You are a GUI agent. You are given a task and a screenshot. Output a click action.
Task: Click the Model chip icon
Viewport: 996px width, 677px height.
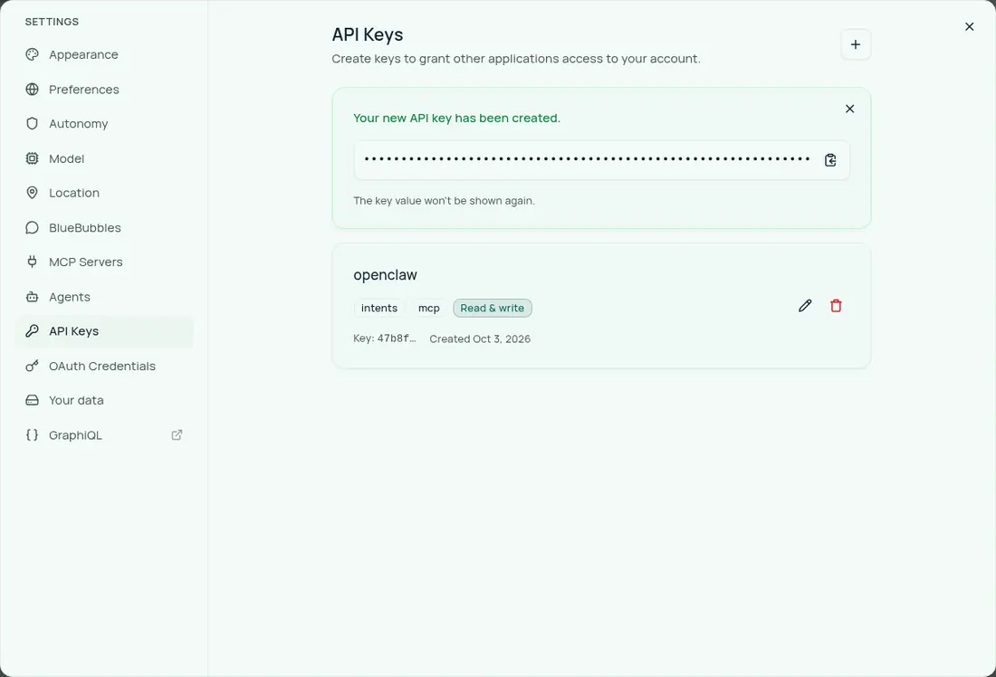tap(32, 158)
